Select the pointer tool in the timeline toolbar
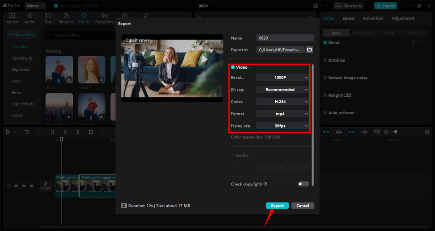The height and width of the screenshot is (231, 435). click(8, 132)
